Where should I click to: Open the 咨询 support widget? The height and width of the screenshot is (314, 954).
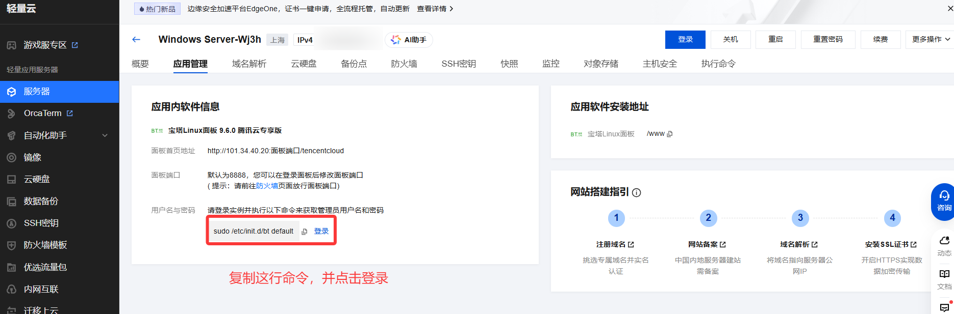943,202
